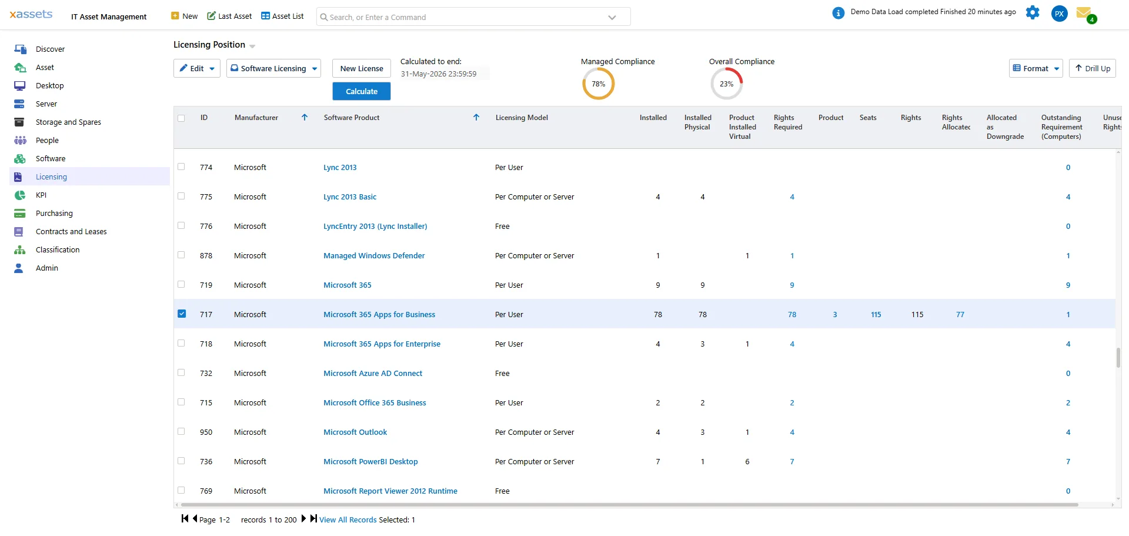Expand the search command dropdown chevron
The width and height of the screenshot is (1129, 536).
pos(612,17)
